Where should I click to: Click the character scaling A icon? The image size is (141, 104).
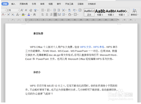(x=63, y=10)
